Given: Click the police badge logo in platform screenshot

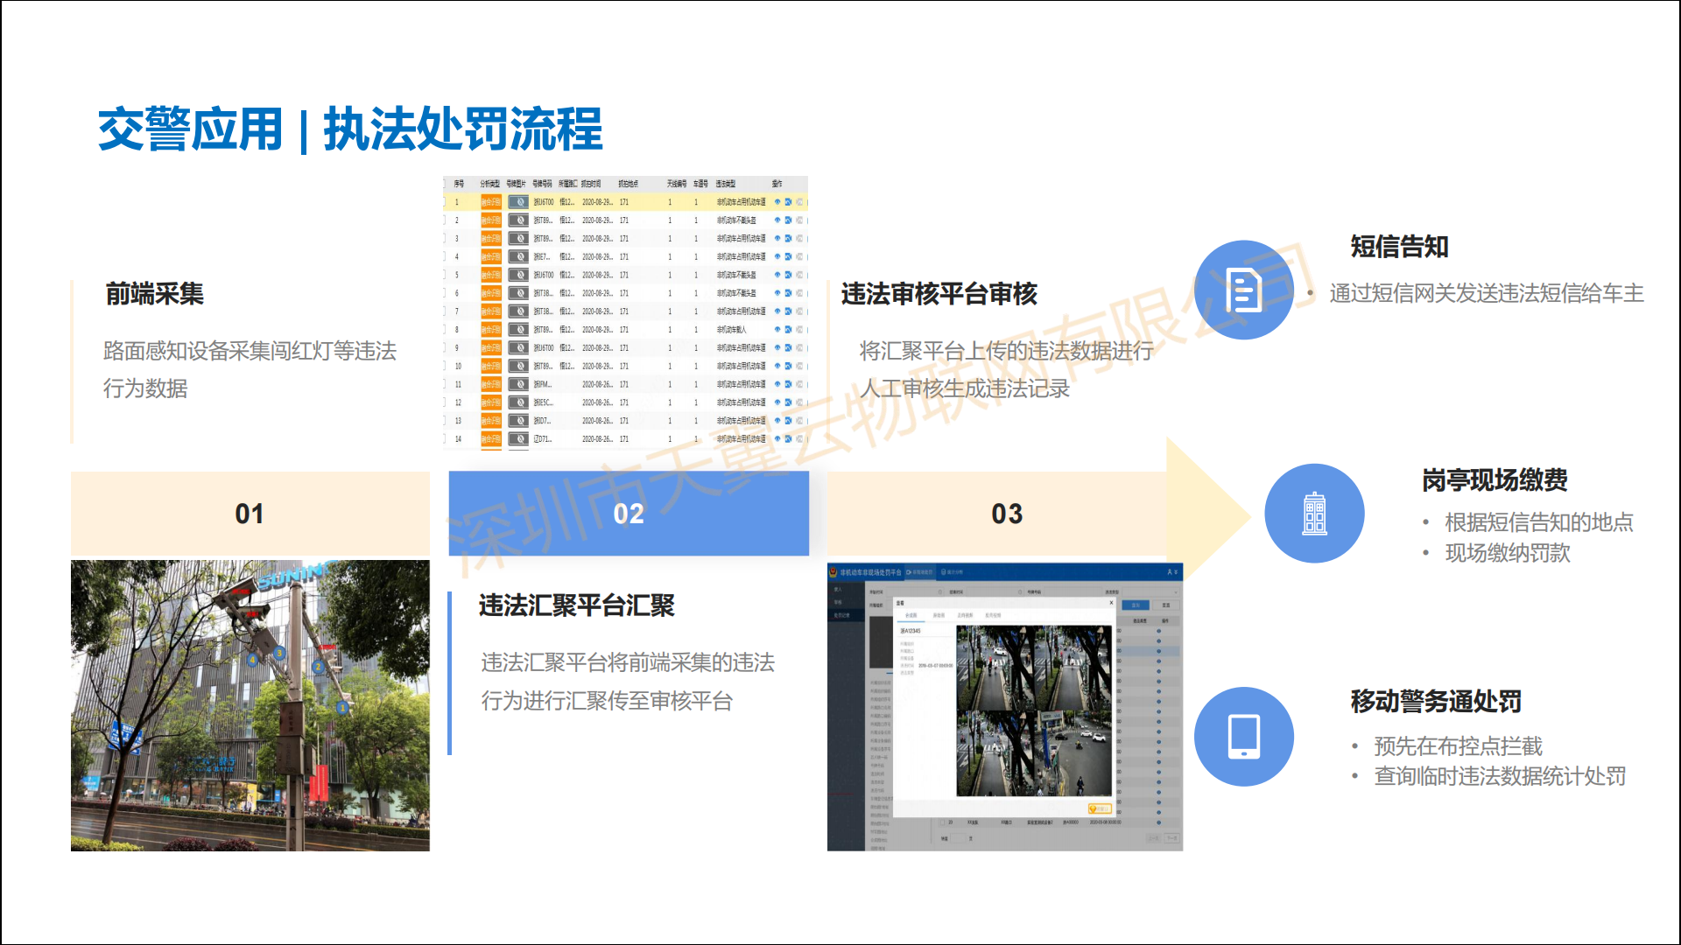Looking at the screenshot, I should [x=833, y=572].
